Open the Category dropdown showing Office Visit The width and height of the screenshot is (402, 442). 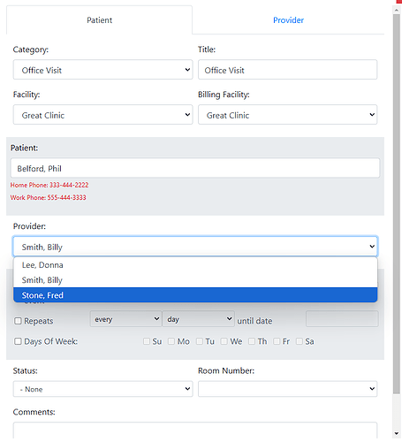point(102,70)
